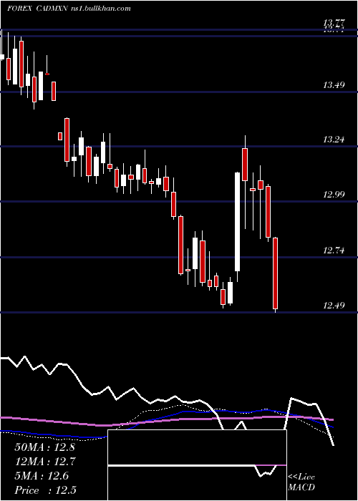Click the 13.77 price level label

[x=334, y=23]
